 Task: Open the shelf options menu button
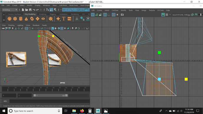[x=4, y=20]
